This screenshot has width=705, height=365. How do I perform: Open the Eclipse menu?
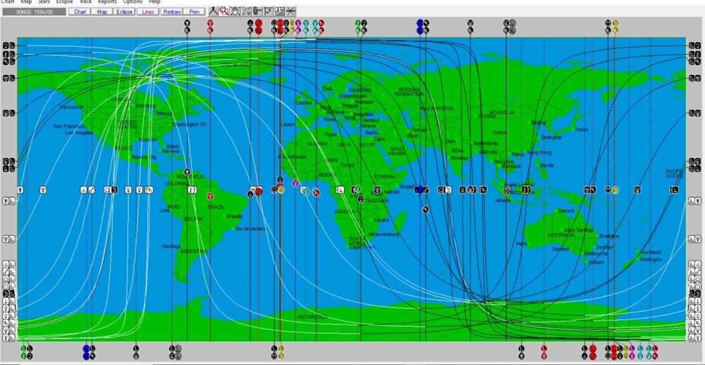tap(64, 2)
